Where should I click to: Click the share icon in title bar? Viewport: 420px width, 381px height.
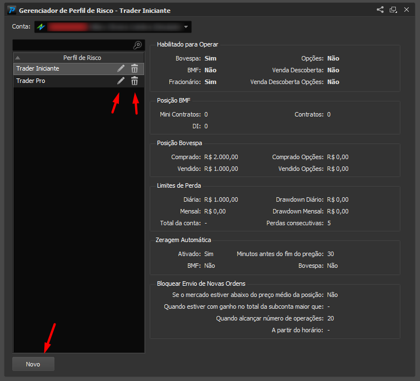click(380, 10)
